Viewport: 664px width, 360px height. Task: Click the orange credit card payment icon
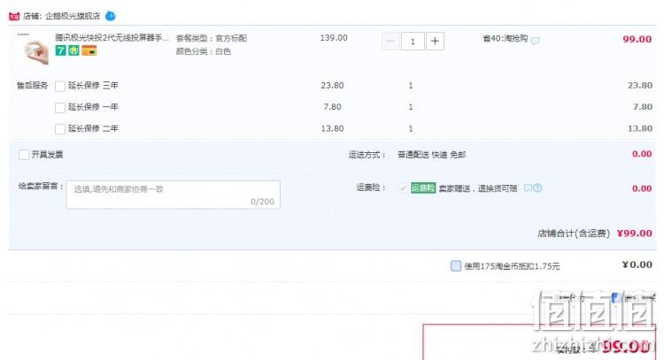[x=89, y=50]
